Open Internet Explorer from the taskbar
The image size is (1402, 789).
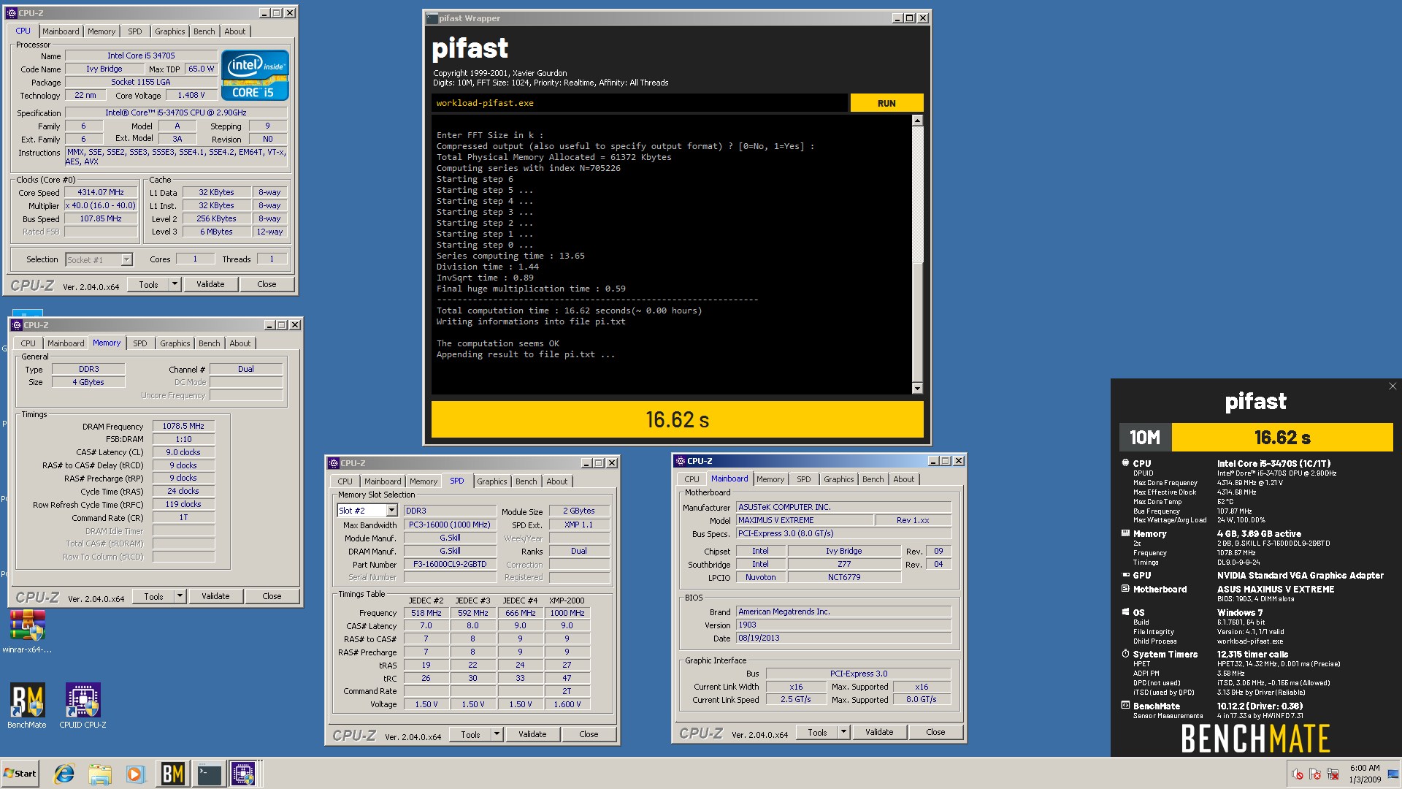coord(64,774)
